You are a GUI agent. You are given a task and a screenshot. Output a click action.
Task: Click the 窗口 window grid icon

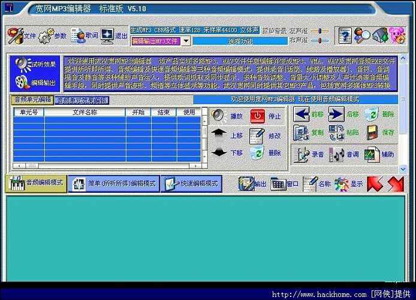[x=278, y=184]
